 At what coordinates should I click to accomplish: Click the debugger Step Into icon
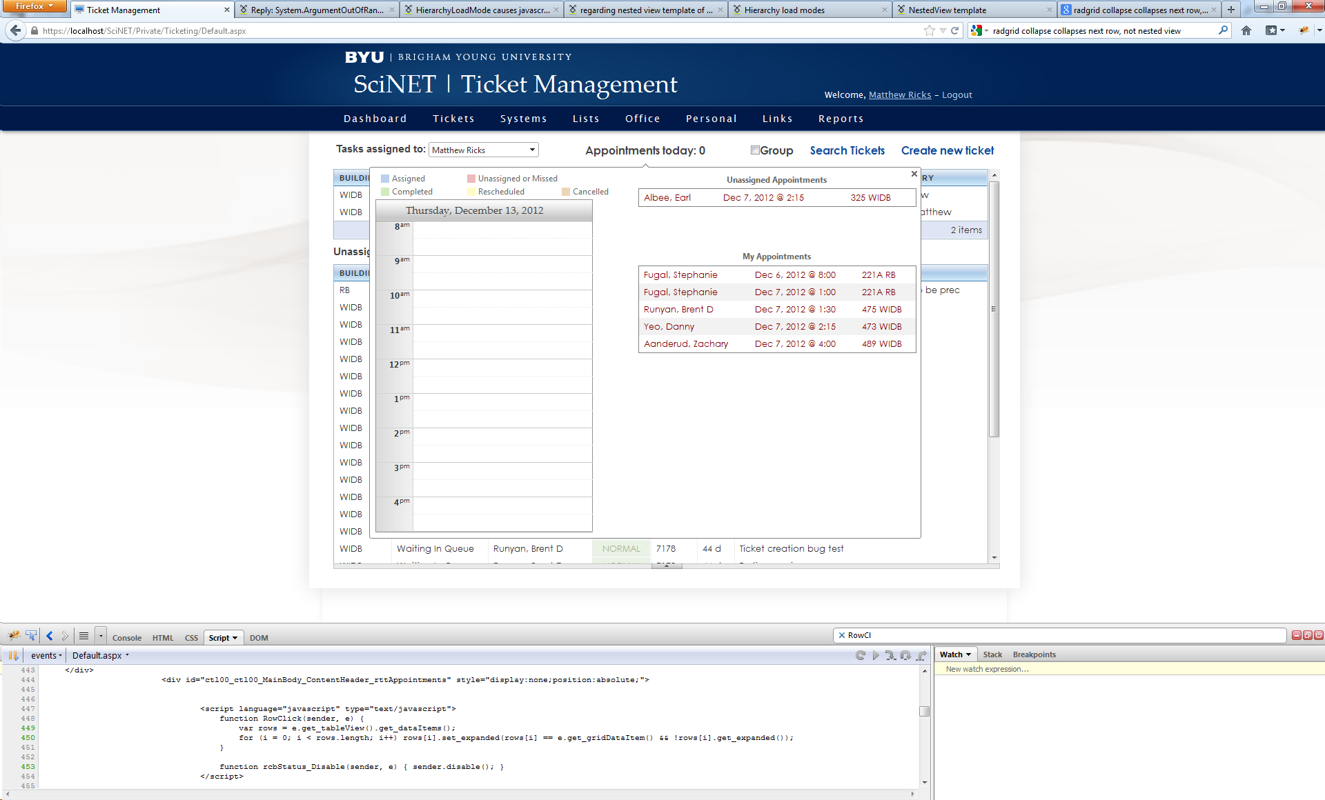tap(890, 655)
